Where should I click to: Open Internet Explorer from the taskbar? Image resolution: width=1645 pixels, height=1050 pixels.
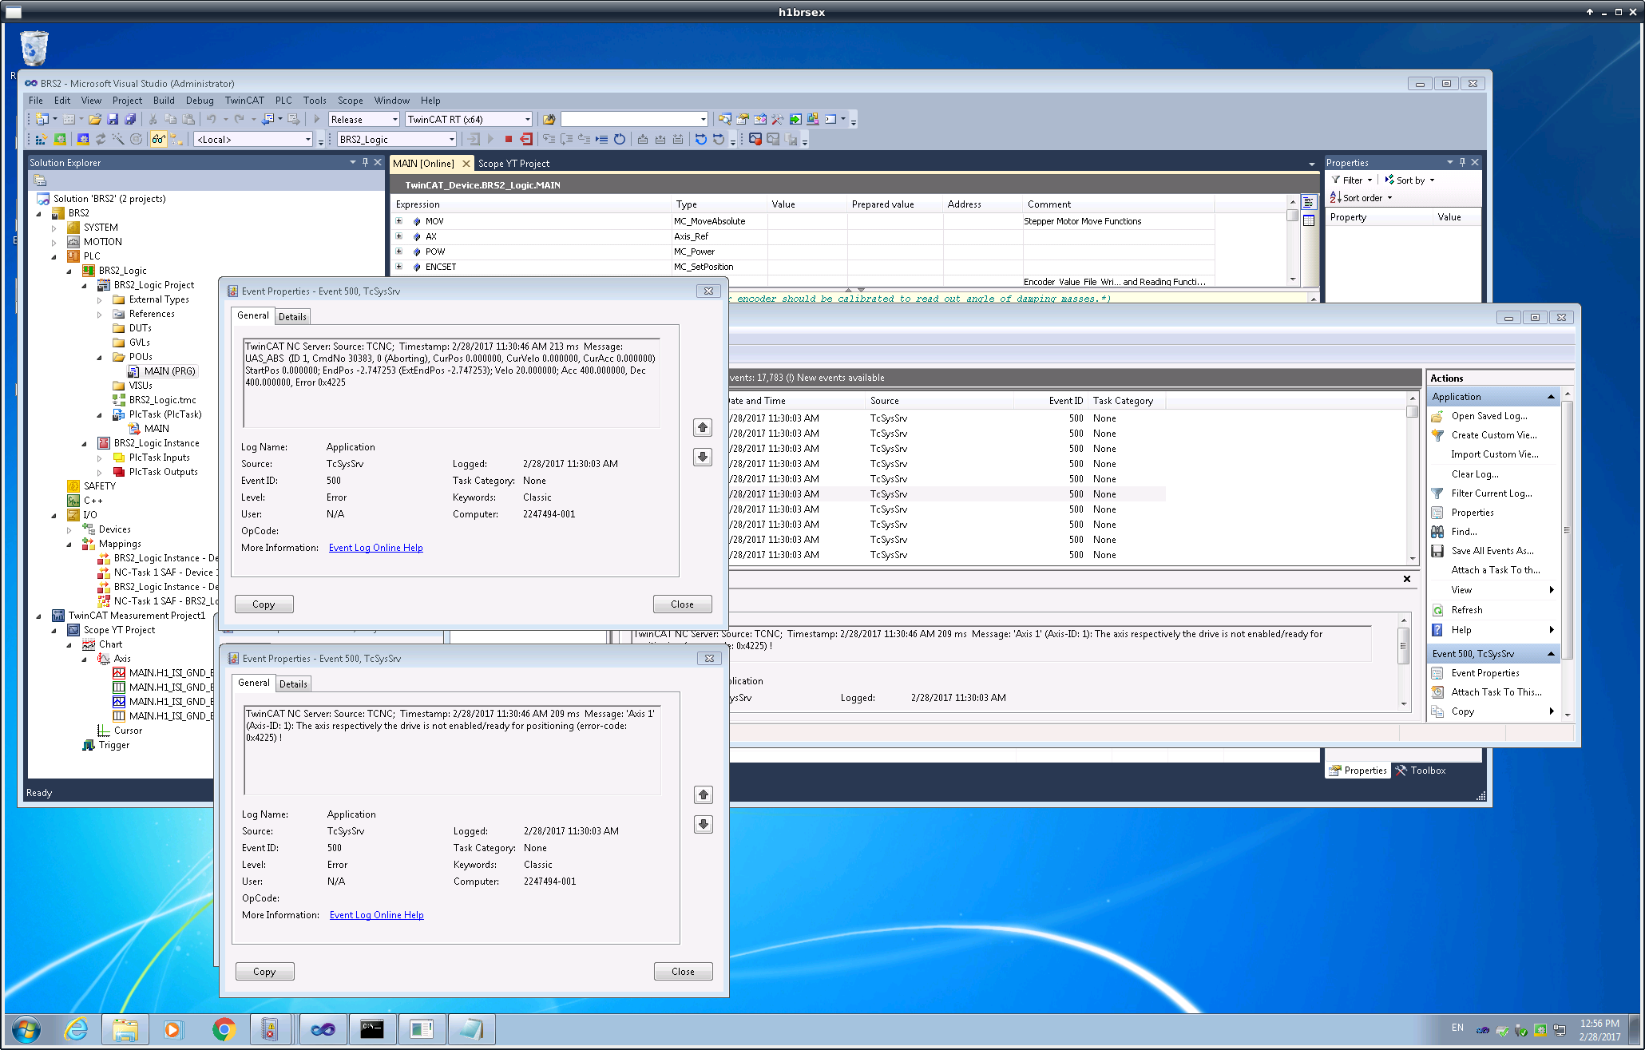(x=76, y=1030)
